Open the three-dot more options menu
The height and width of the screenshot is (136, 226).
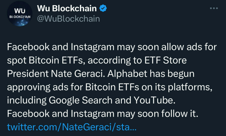[x=214, y=8]
